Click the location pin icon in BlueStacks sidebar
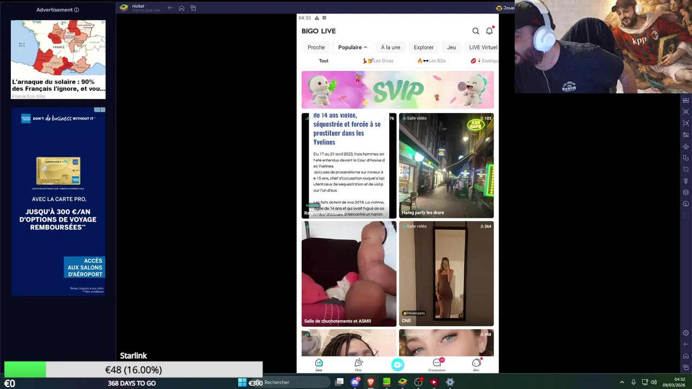 pyautogui.click(x=686, y=181)
